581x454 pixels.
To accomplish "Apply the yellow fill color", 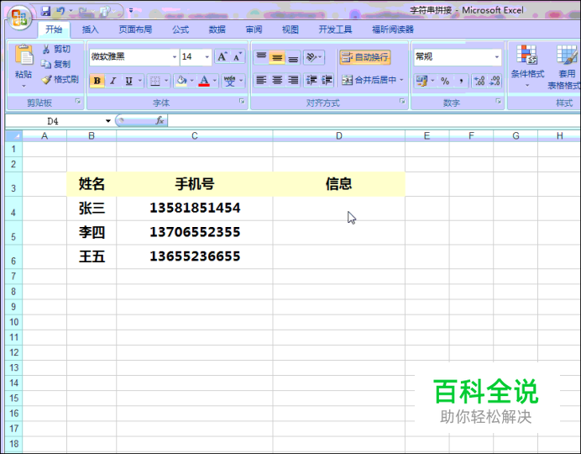I will click(x=181, y=81).
